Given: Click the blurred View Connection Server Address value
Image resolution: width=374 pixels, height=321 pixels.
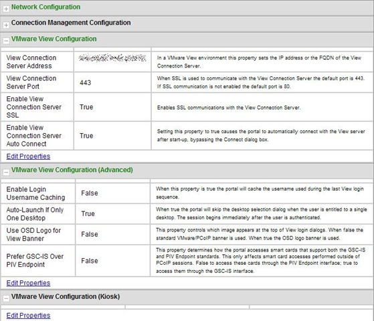Looking at the screenshot, I should 112,58.
